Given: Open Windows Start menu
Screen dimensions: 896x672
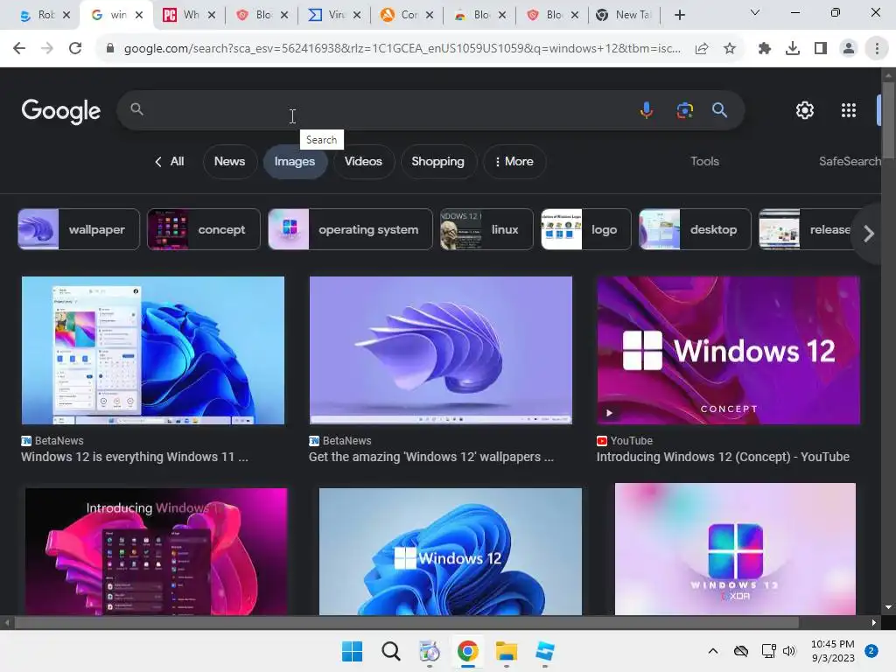Looking at the screenshot, I should 352,651.
